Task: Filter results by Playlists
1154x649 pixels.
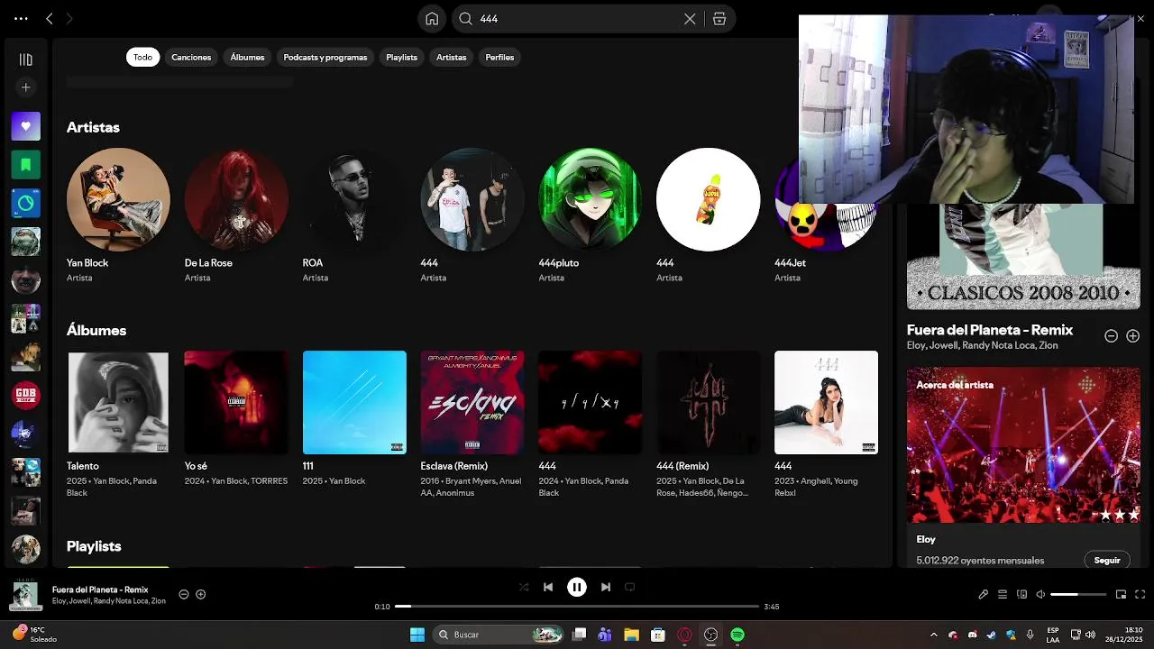Action: point(401,57)
